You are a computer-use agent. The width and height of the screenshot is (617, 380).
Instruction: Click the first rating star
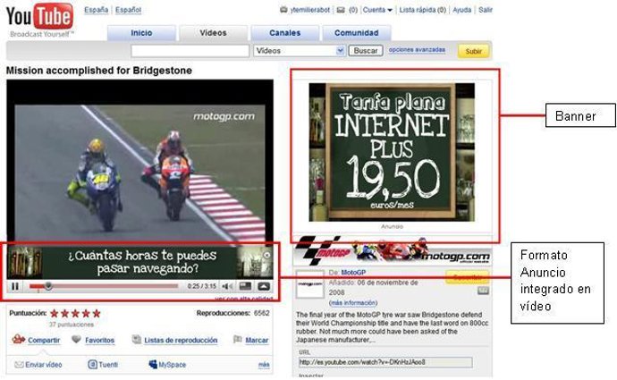(55, 313)
